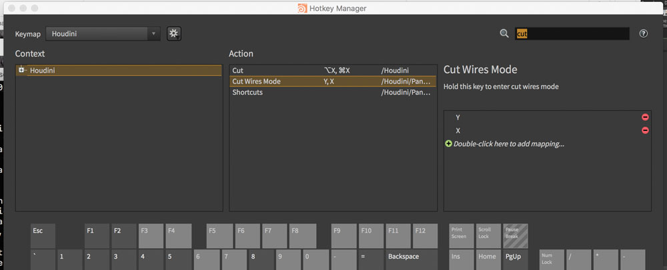Click the numpad slash key
Viewport: 667px width, 270px height.
pos(578,260)
